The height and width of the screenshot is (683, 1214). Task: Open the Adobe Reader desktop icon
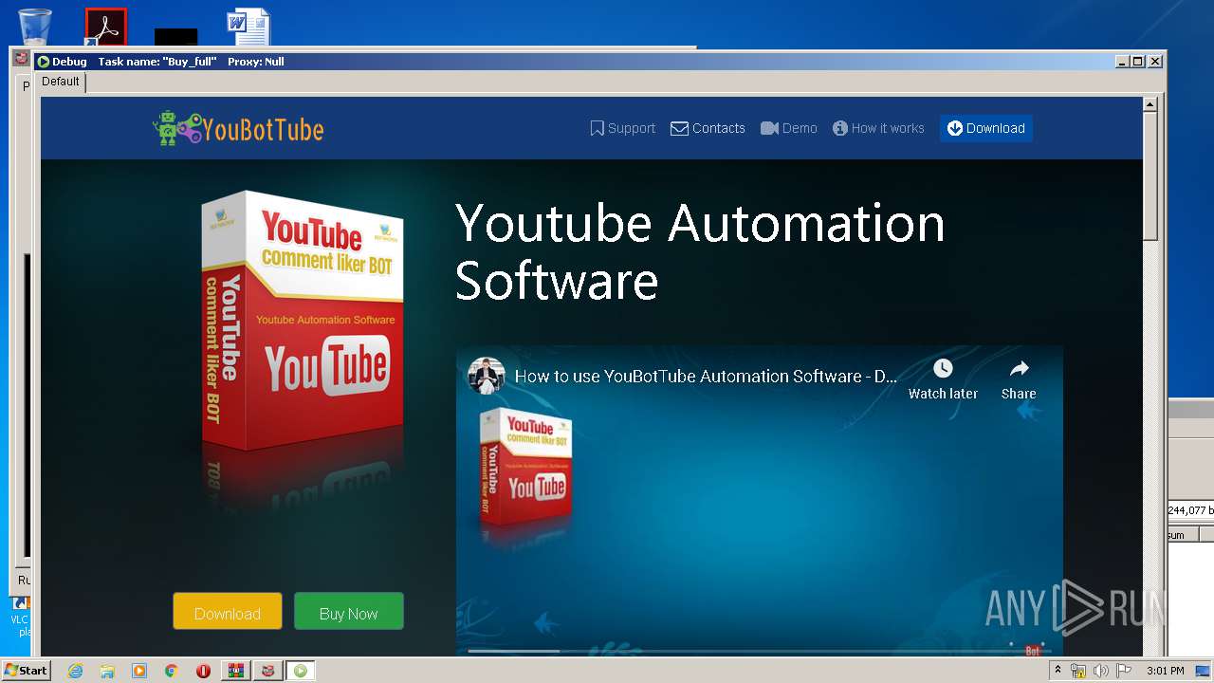[105, 27]
